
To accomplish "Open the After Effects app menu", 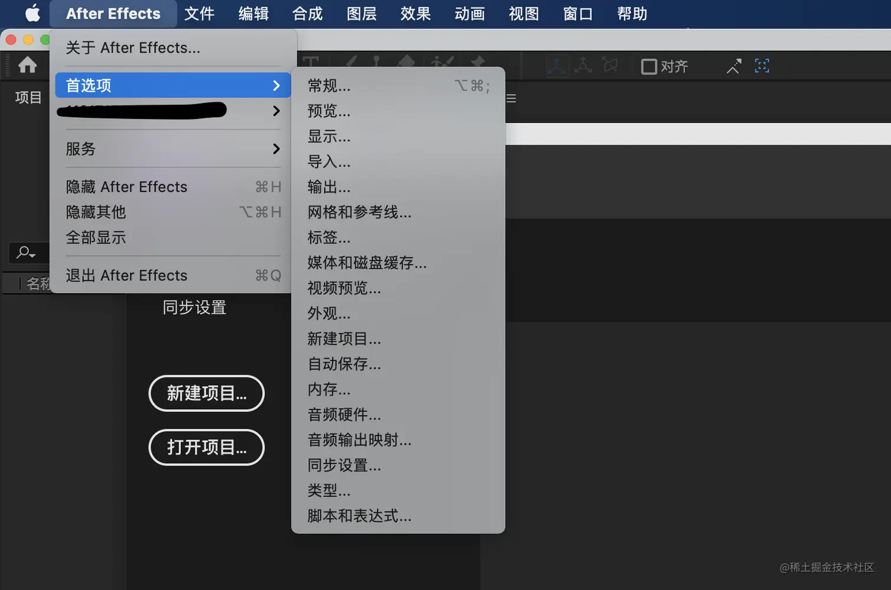I will [113, 14].
